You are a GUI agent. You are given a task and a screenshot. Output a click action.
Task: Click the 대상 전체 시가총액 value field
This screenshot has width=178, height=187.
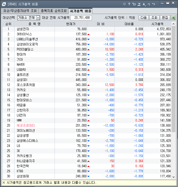81,18
